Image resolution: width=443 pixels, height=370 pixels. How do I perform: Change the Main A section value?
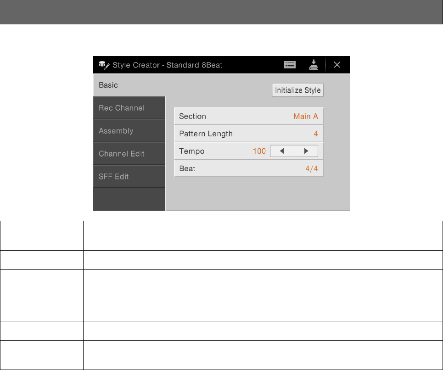click(306, 116)
